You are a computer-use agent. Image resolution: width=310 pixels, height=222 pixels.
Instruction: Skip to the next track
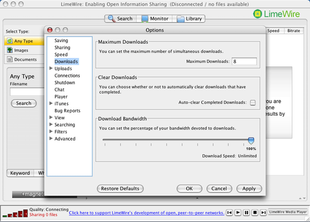(263, 213)
